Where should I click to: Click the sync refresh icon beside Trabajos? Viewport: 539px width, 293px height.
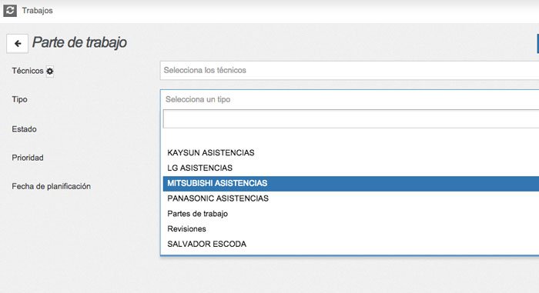10,10
